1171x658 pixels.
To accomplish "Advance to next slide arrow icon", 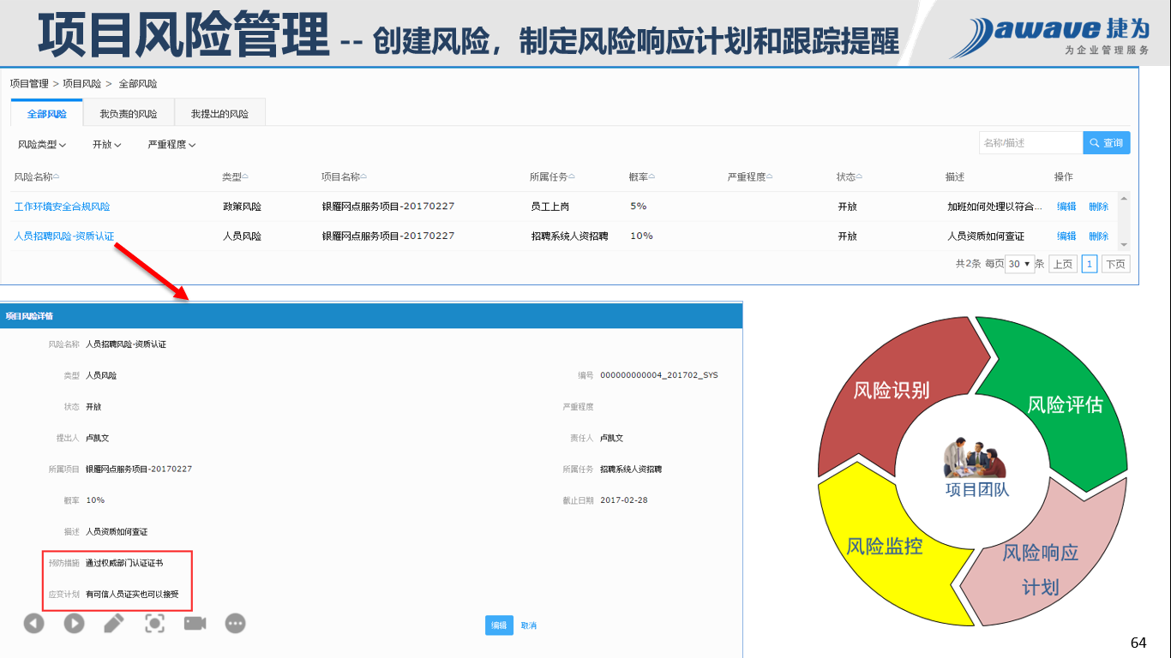I will [75, 623].
